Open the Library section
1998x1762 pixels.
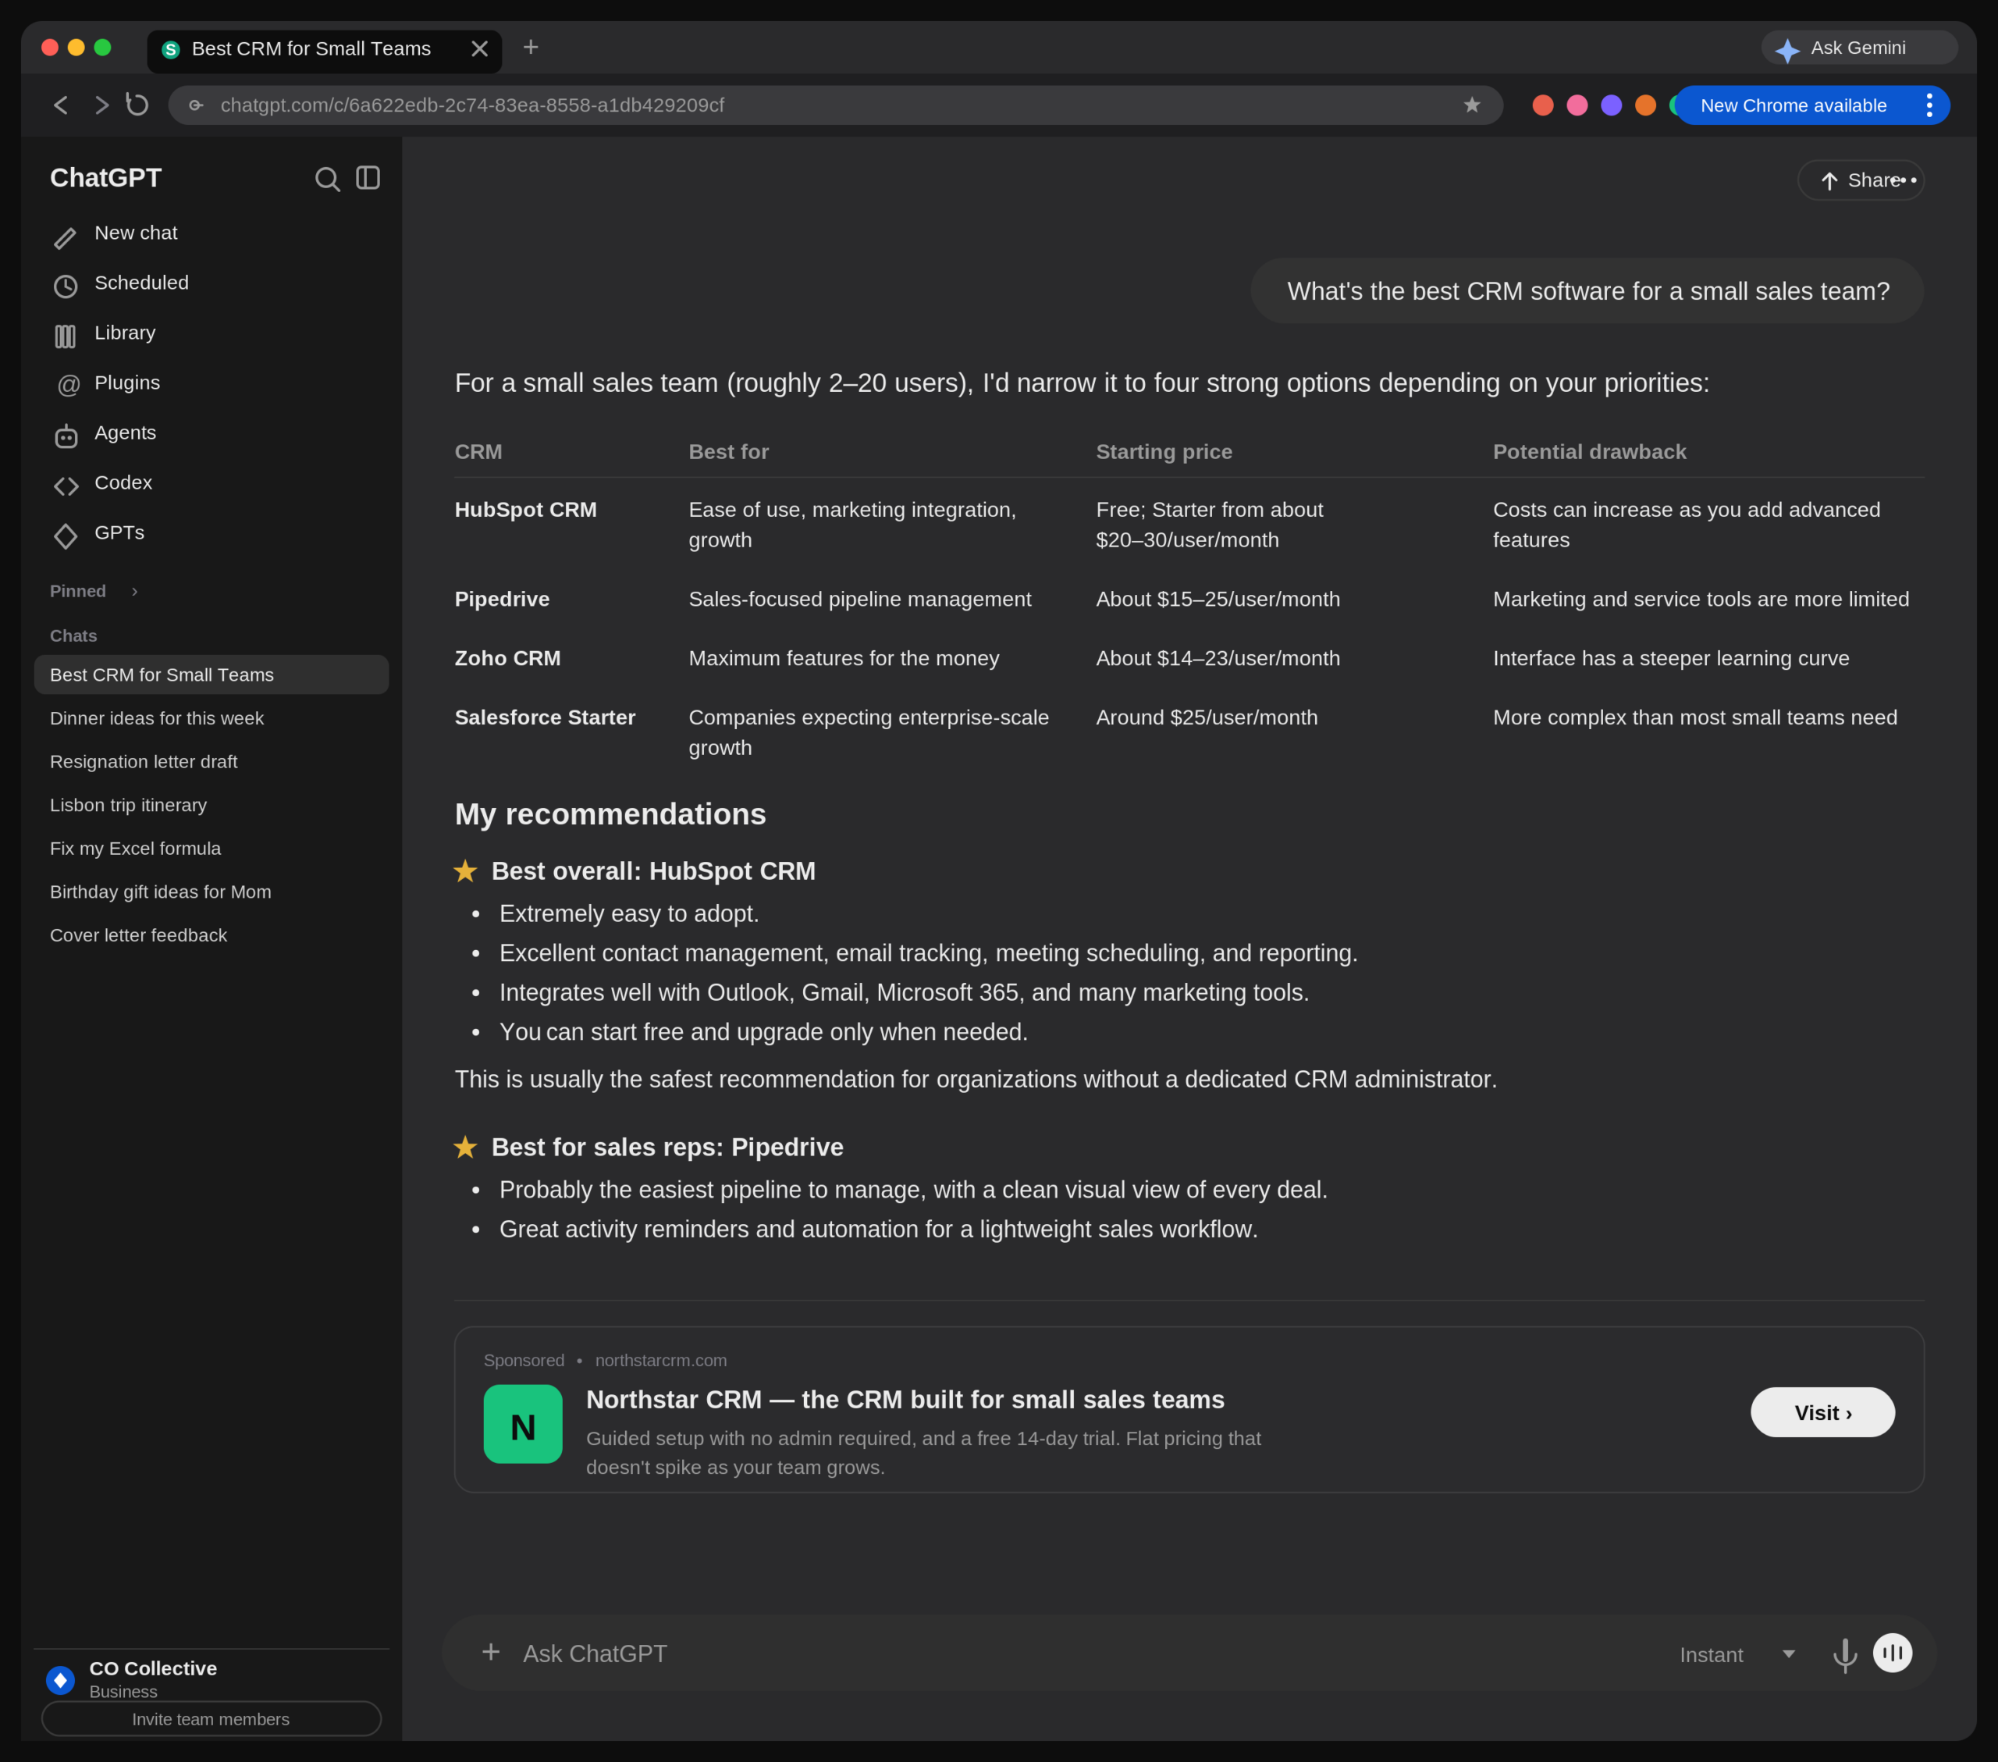click(212, 333)
